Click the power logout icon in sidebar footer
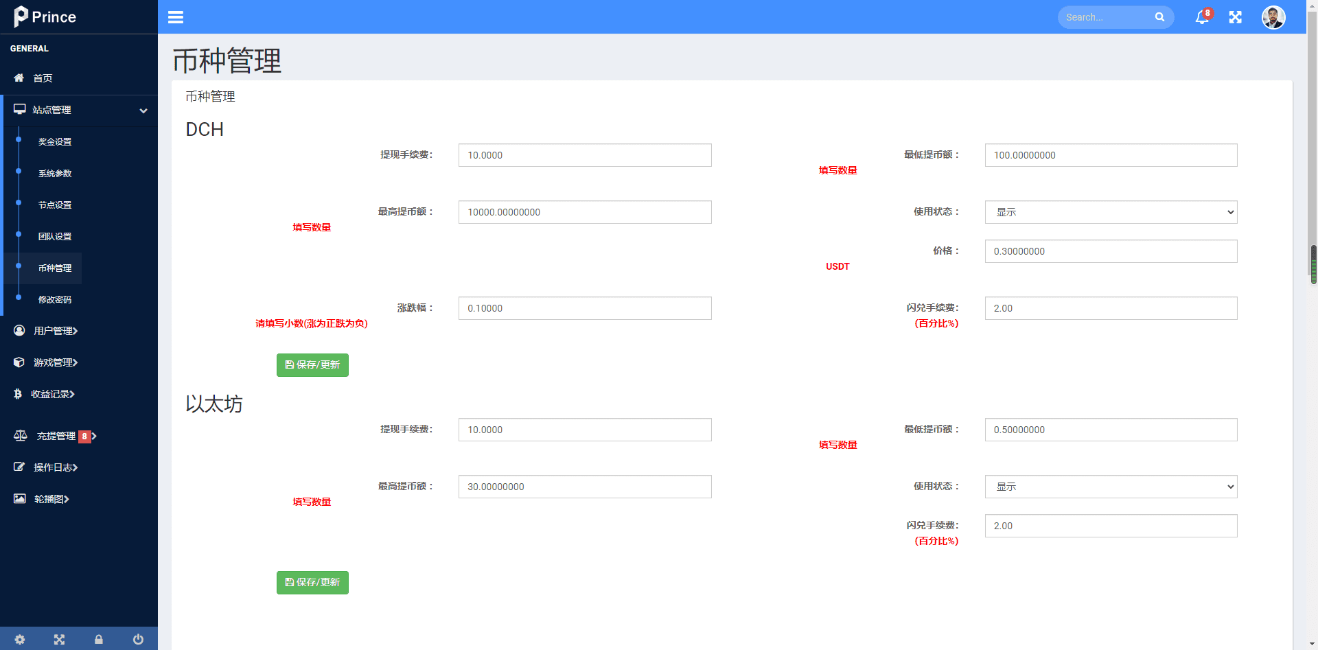1318x650 pixels. tap(138, 639)
